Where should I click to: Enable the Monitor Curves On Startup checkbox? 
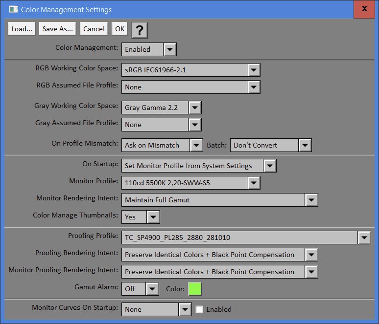coord(199,309)
